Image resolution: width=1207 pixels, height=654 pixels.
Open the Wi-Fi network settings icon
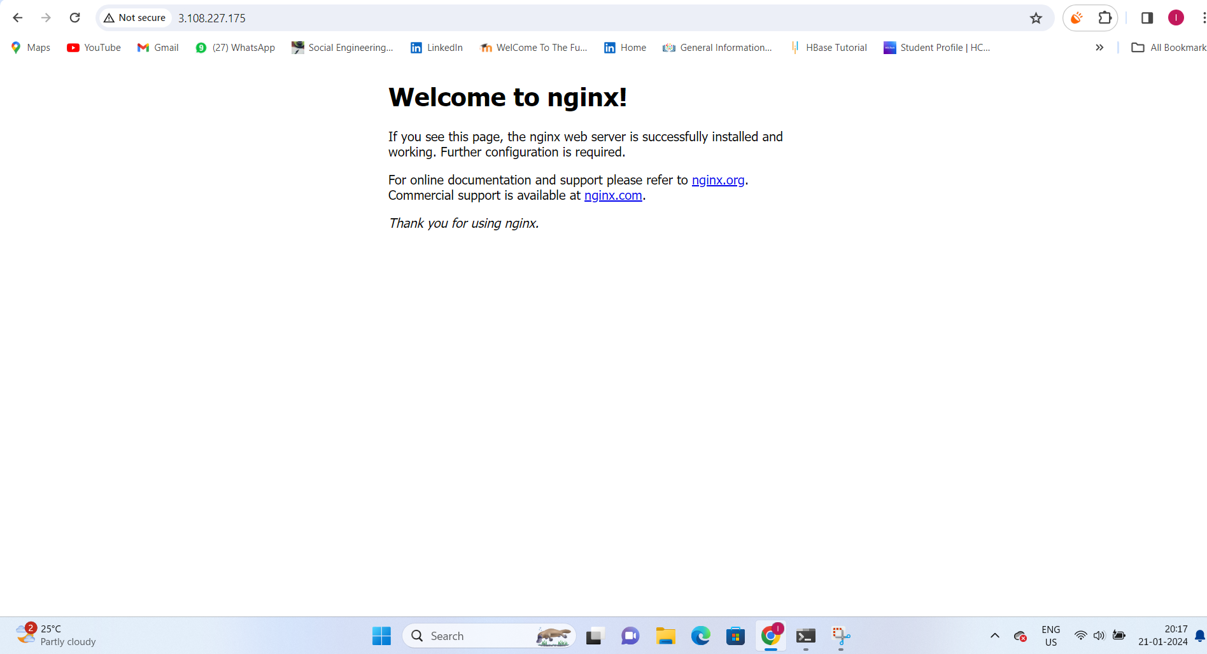click(x=1080, y=636)
